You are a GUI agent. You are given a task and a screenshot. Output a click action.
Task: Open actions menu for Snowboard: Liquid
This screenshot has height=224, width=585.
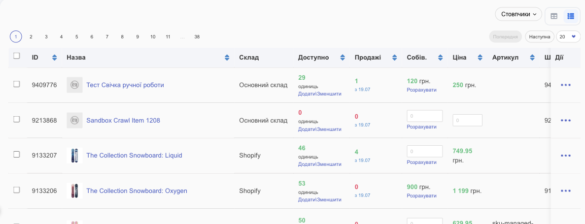(x=566, y=156)
